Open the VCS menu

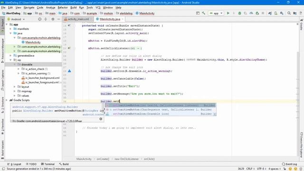(x=98, y=8)
